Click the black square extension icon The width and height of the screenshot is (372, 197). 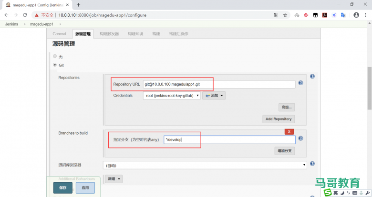(315, 15)
